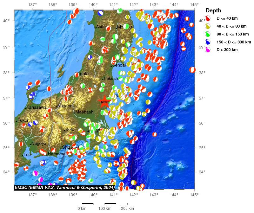
Task: Select the 37° label on the right axis
Action: (202, 98)
